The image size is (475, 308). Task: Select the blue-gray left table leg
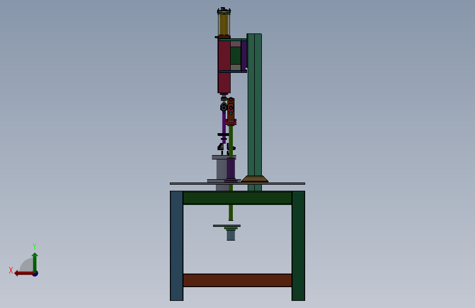point(176,246)
